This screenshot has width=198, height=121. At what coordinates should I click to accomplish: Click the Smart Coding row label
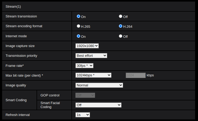pyautogui.click(x=16, y=100)
